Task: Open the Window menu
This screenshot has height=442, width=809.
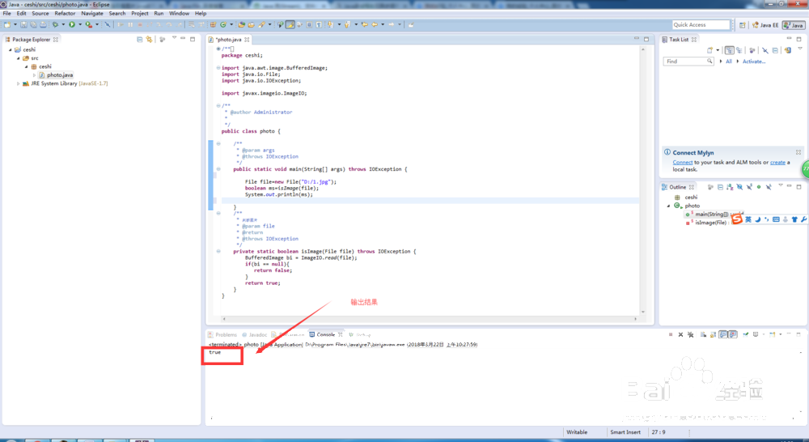Action: tap(179, 13)
